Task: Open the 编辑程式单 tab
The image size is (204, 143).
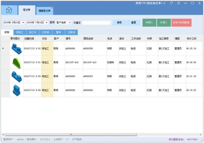Action: [44, 11]
